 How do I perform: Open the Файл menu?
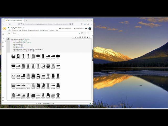coord(9,30)
